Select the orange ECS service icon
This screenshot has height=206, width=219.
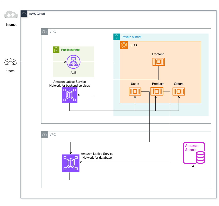[124, 45]
